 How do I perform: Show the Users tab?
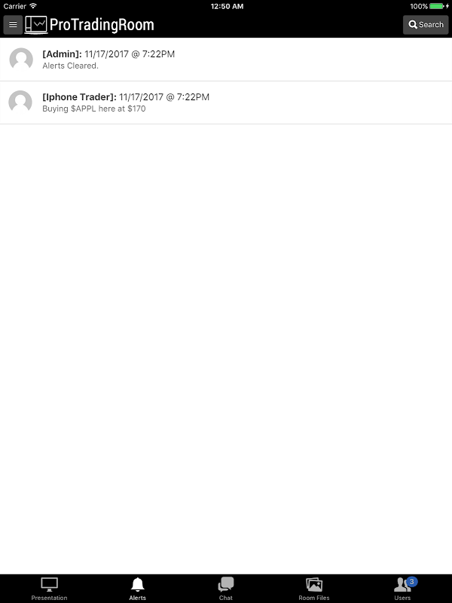click(x=402, y=589)
